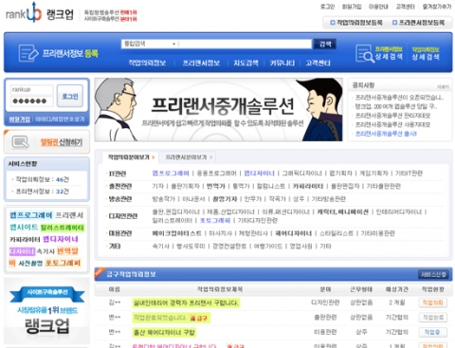
Task: Click 작업완료 status button in second row
Action: [433, 318]
